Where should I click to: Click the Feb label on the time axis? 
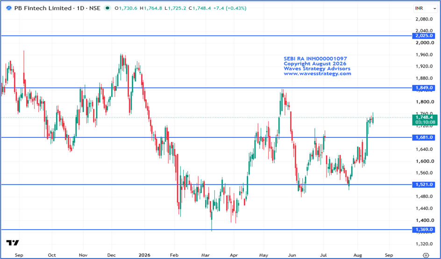coord(175,255)
